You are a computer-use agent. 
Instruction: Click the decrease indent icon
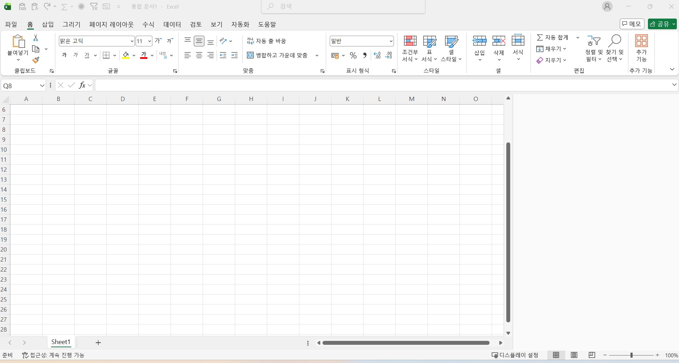coord(223,55)
